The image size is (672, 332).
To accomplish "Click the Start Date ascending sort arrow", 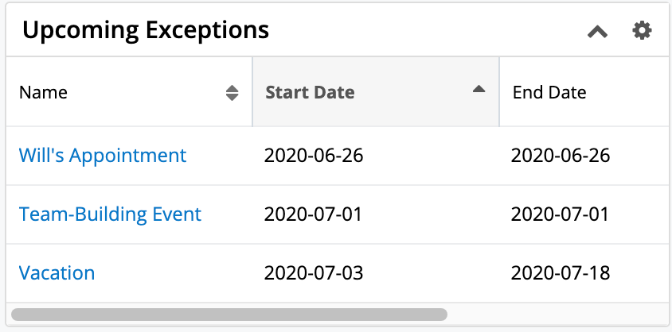I will [x=479, y=90].
